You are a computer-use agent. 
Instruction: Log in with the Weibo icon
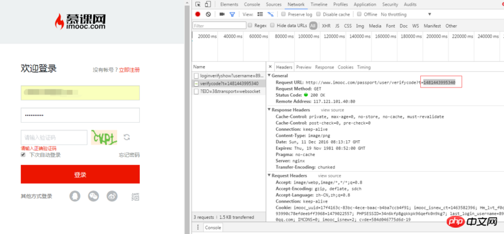point(112,196)
